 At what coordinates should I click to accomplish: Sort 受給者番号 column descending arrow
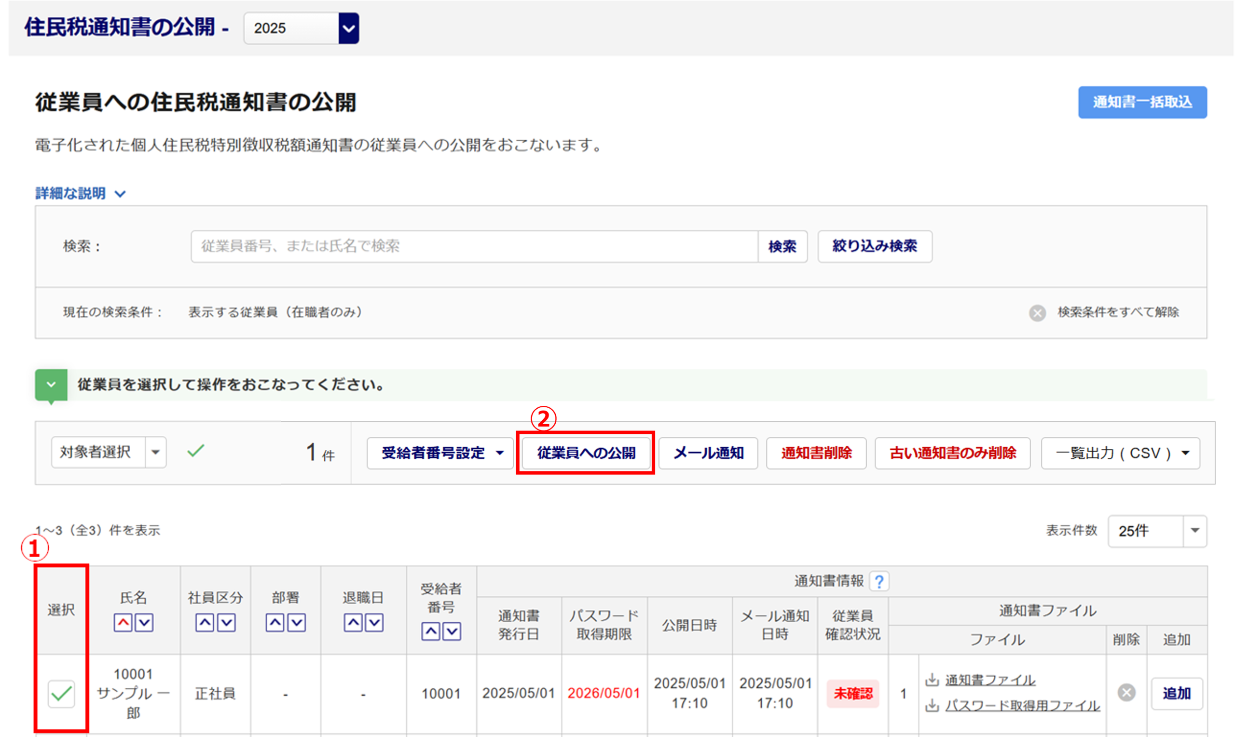[x=452, y=631]
